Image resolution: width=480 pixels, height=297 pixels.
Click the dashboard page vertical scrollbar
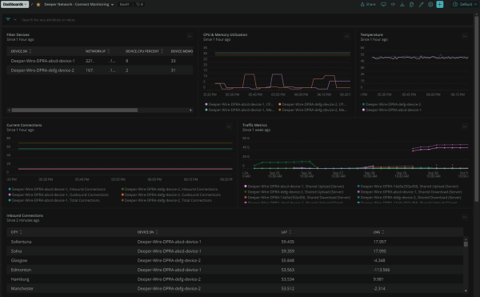pos(476,109)
